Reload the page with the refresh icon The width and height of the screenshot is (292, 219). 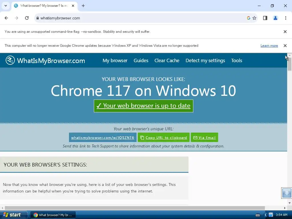(x=27, y=18)
